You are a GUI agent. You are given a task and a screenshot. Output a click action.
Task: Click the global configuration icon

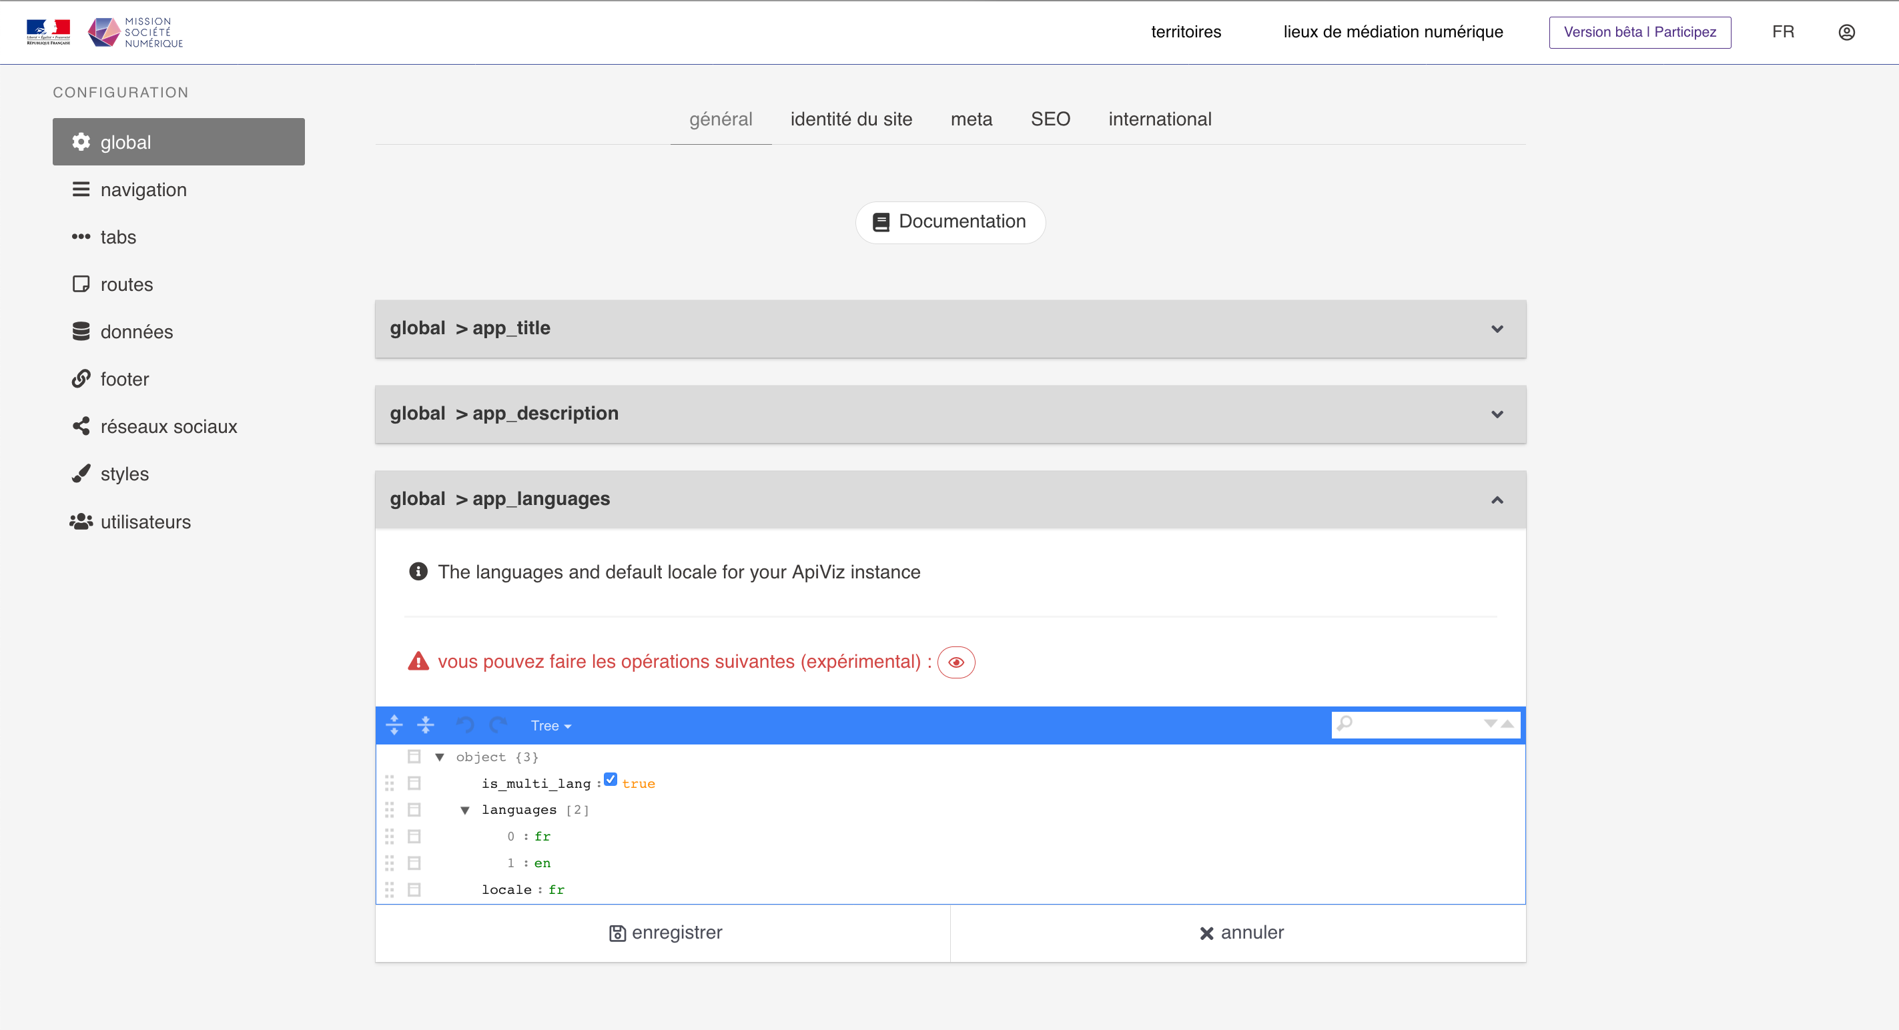(81, 142)
